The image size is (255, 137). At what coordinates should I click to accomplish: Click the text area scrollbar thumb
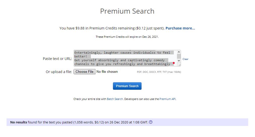[179, 56]
